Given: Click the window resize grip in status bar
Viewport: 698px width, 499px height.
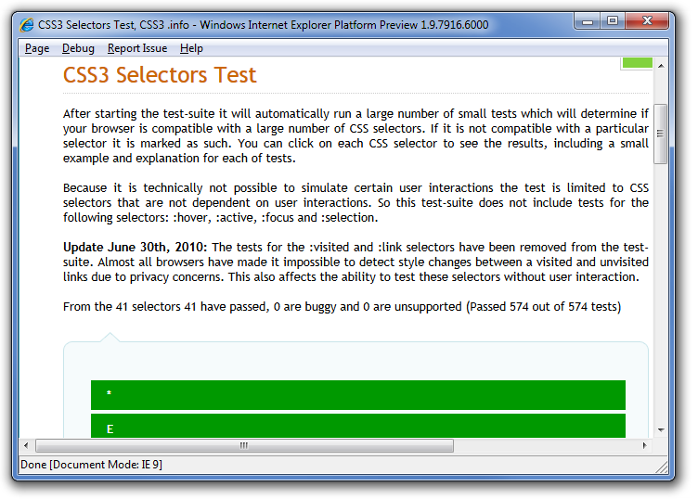Looking at the screenshot, I should point(662,467).
